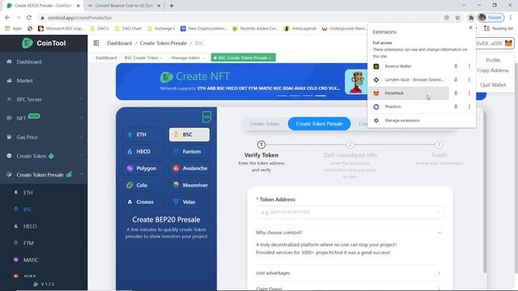Expand RPC Server sidebar menu
The width and height of the screenshot is (518, 291).
tap(44, 99)
